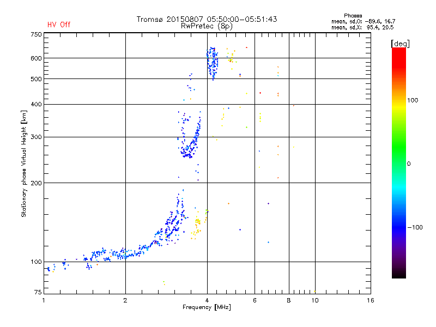Click the 'Phases' heading text
Screen dimensions: 436x327
pyautogui.click(x=353, y=16)
